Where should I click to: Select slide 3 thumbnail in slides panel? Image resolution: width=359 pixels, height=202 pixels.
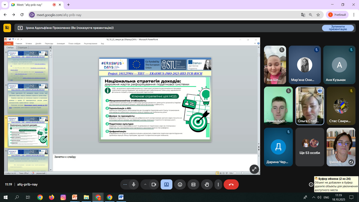tap(27, 98)
